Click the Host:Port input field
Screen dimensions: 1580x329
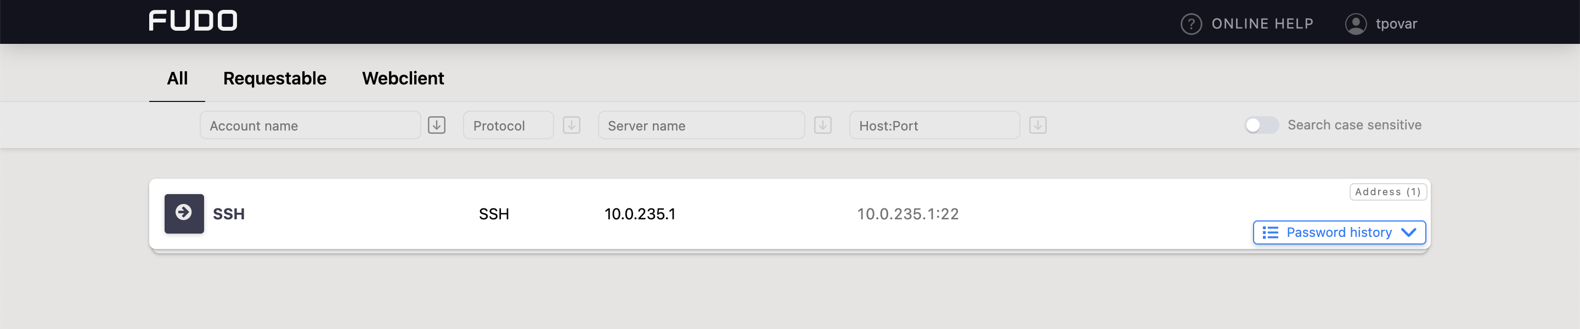(934, 125)
